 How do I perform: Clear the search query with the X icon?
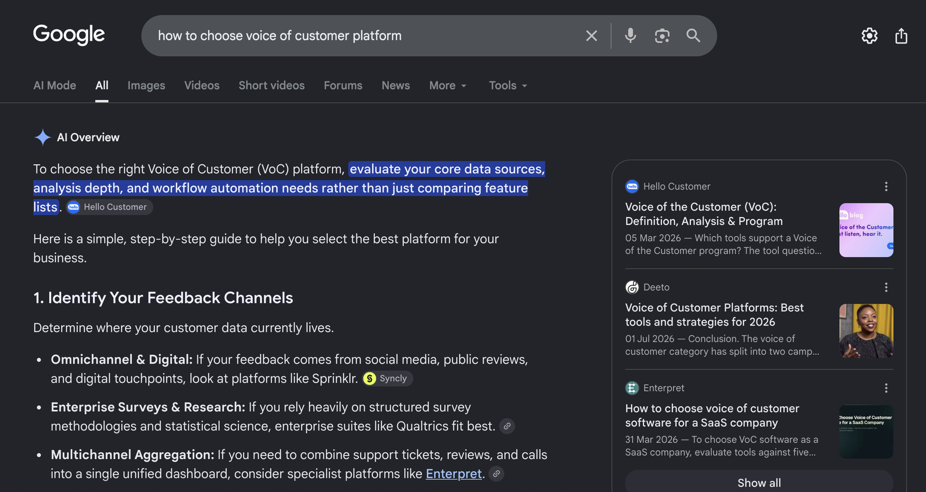click(x=591, y=36)
